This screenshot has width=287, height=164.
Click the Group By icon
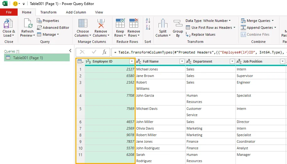(178, 23)
